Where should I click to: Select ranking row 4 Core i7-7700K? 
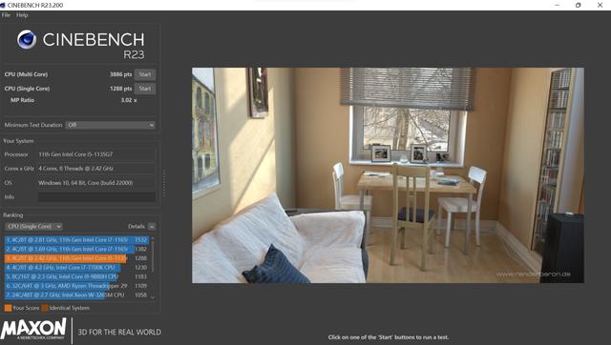pyautogui.click(x=76, y=268)
